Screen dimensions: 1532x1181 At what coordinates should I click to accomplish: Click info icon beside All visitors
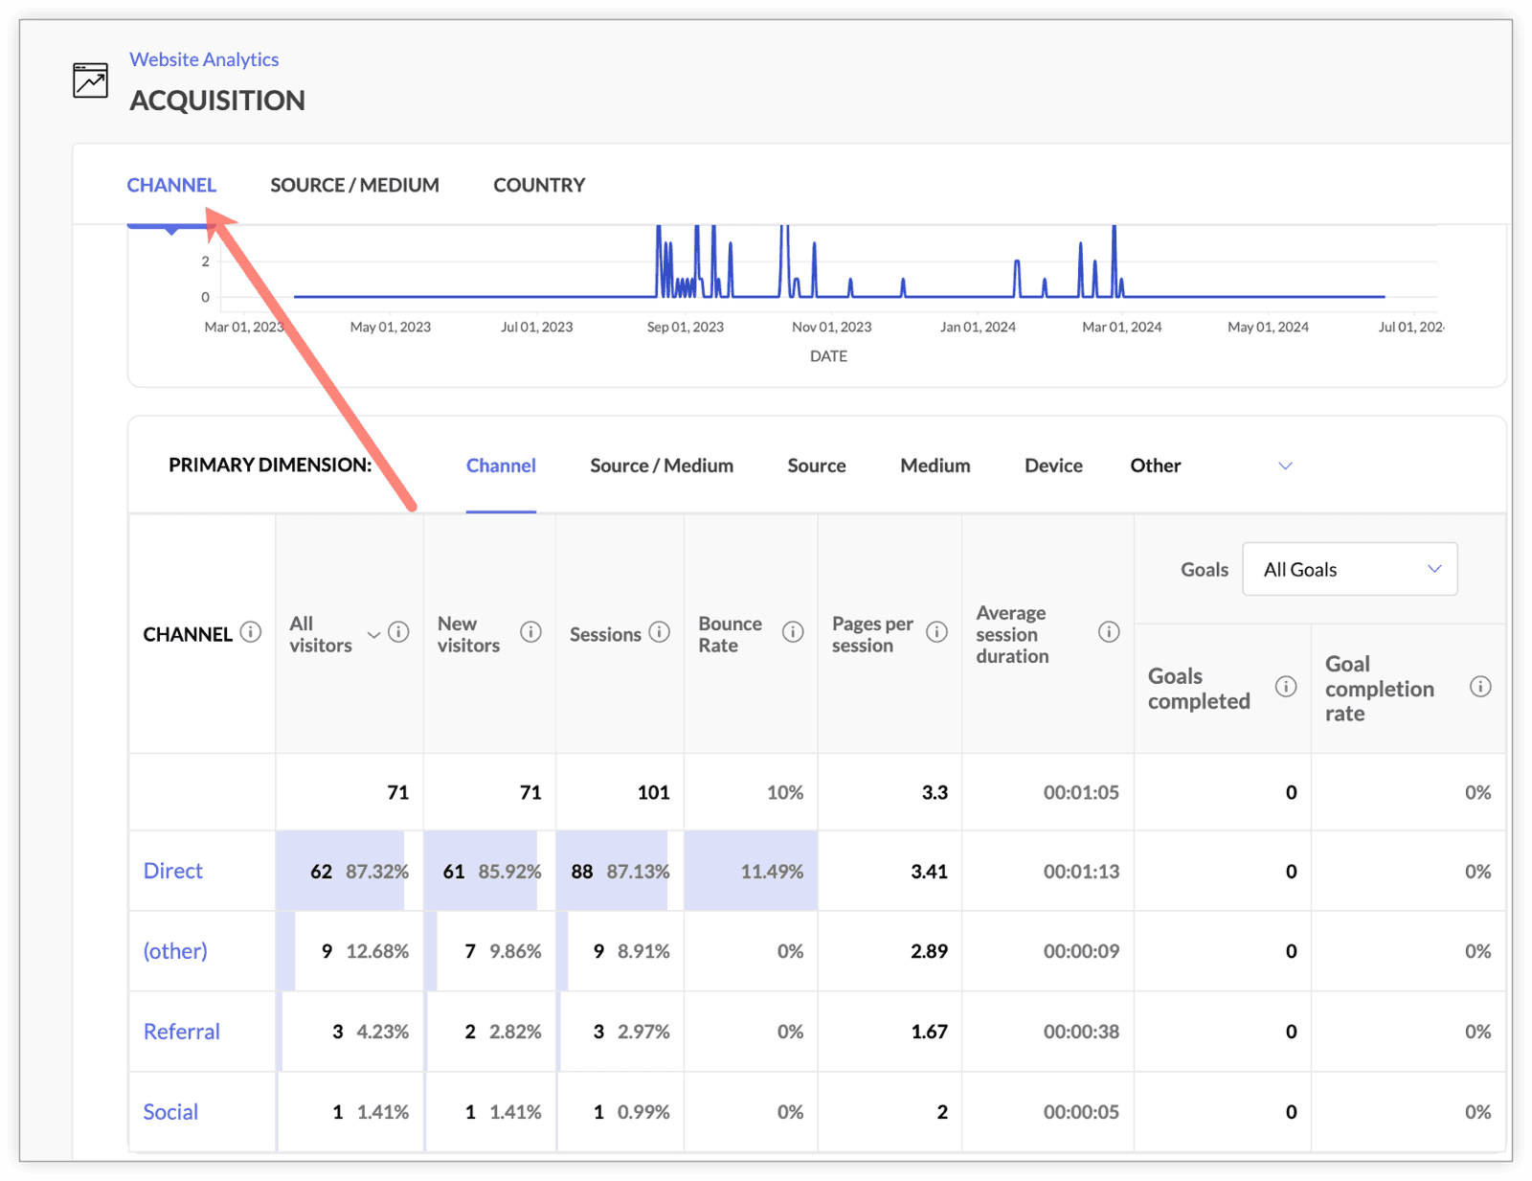coord(399,632)
